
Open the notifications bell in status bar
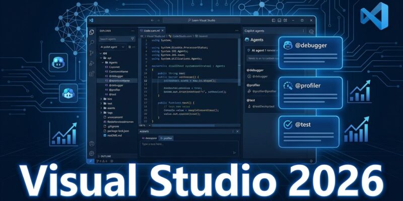pyautogui.click(x=311, y=161)
